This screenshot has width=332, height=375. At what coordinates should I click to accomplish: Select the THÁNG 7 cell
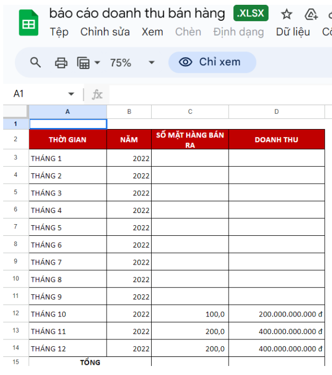click(x=68, y=262)
